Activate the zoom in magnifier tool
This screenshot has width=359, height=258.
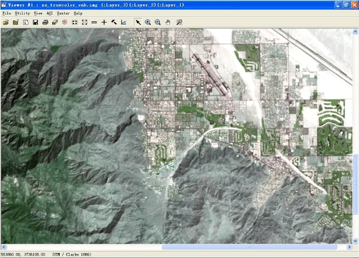click(x=148, y=22)
